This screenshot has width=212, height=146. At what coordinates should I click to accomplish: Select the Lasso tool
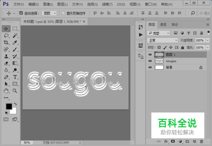pyautogui.click(x=6, y=36)
